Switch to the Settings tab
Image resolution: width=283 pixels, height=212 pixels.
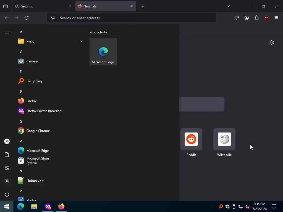(43, 6)
